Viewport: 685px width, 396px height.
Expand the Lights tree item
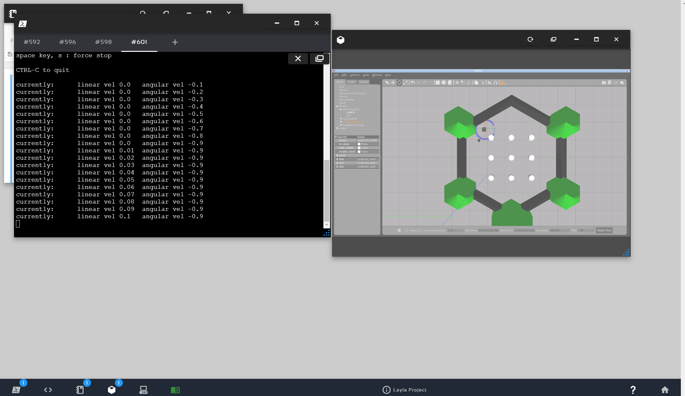pyautogui.click(x=337, y=128)
